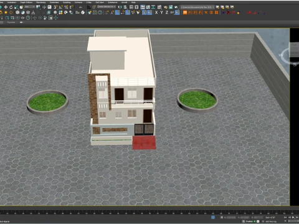The image size is (299, 224).
Task: Click the Select and Manipulate icon
Action: (x=44, y=7)
